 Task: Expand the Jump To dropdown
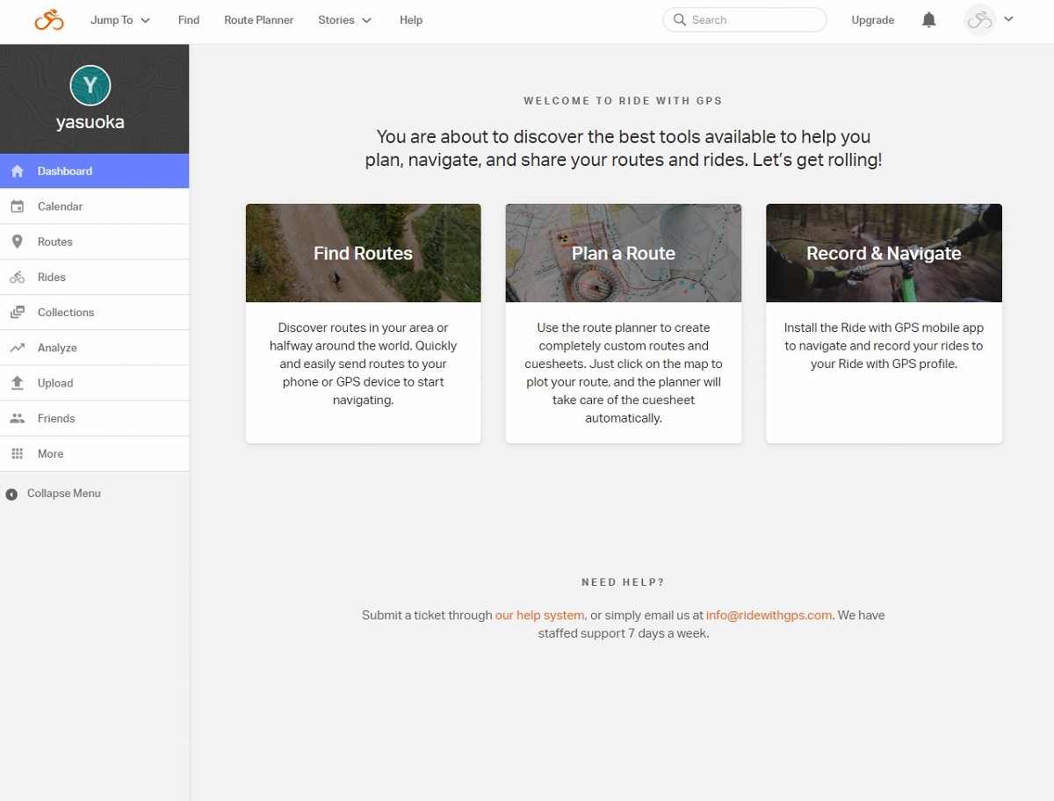120,19
